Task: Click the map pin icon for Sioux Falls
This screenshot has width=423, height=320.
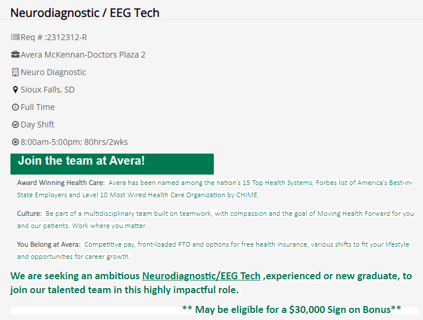Action: [15, 90]
